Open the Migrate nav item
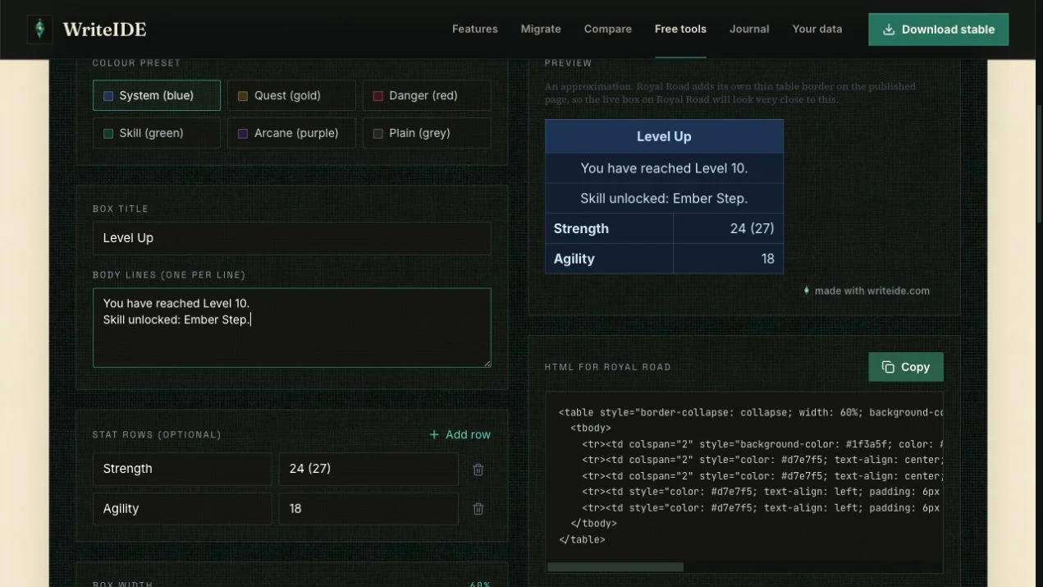The width and height of the screenshot is (1043, 587). click(541, 29)
